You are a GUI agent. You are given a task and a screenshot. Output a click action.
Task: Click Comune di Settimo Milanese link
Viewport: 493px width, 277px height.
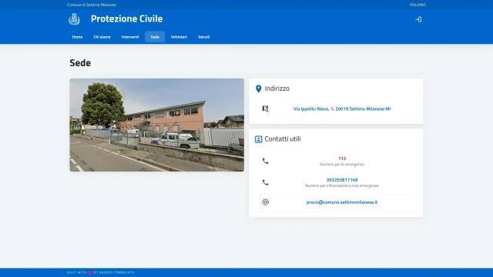tap(92, 5)
